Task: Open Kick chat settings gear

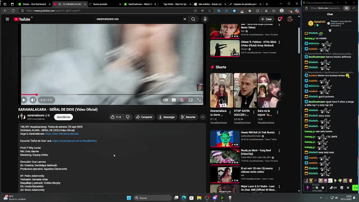Action: tap(348, 188)
